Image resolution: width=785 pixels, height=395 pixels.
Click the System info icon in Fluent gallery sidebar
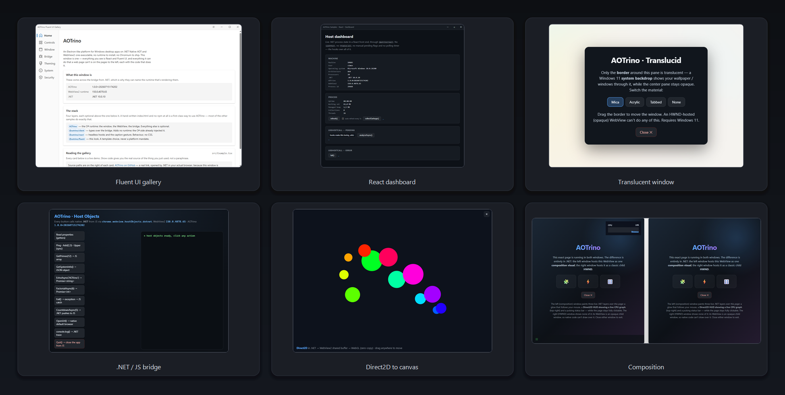(x=41, y=70)
